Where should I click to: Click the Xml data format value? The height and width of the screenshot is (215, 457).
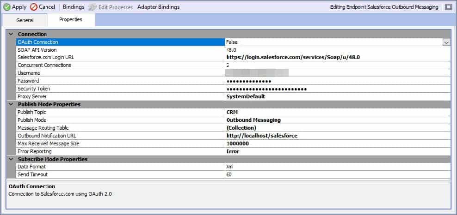coord(230,167)
